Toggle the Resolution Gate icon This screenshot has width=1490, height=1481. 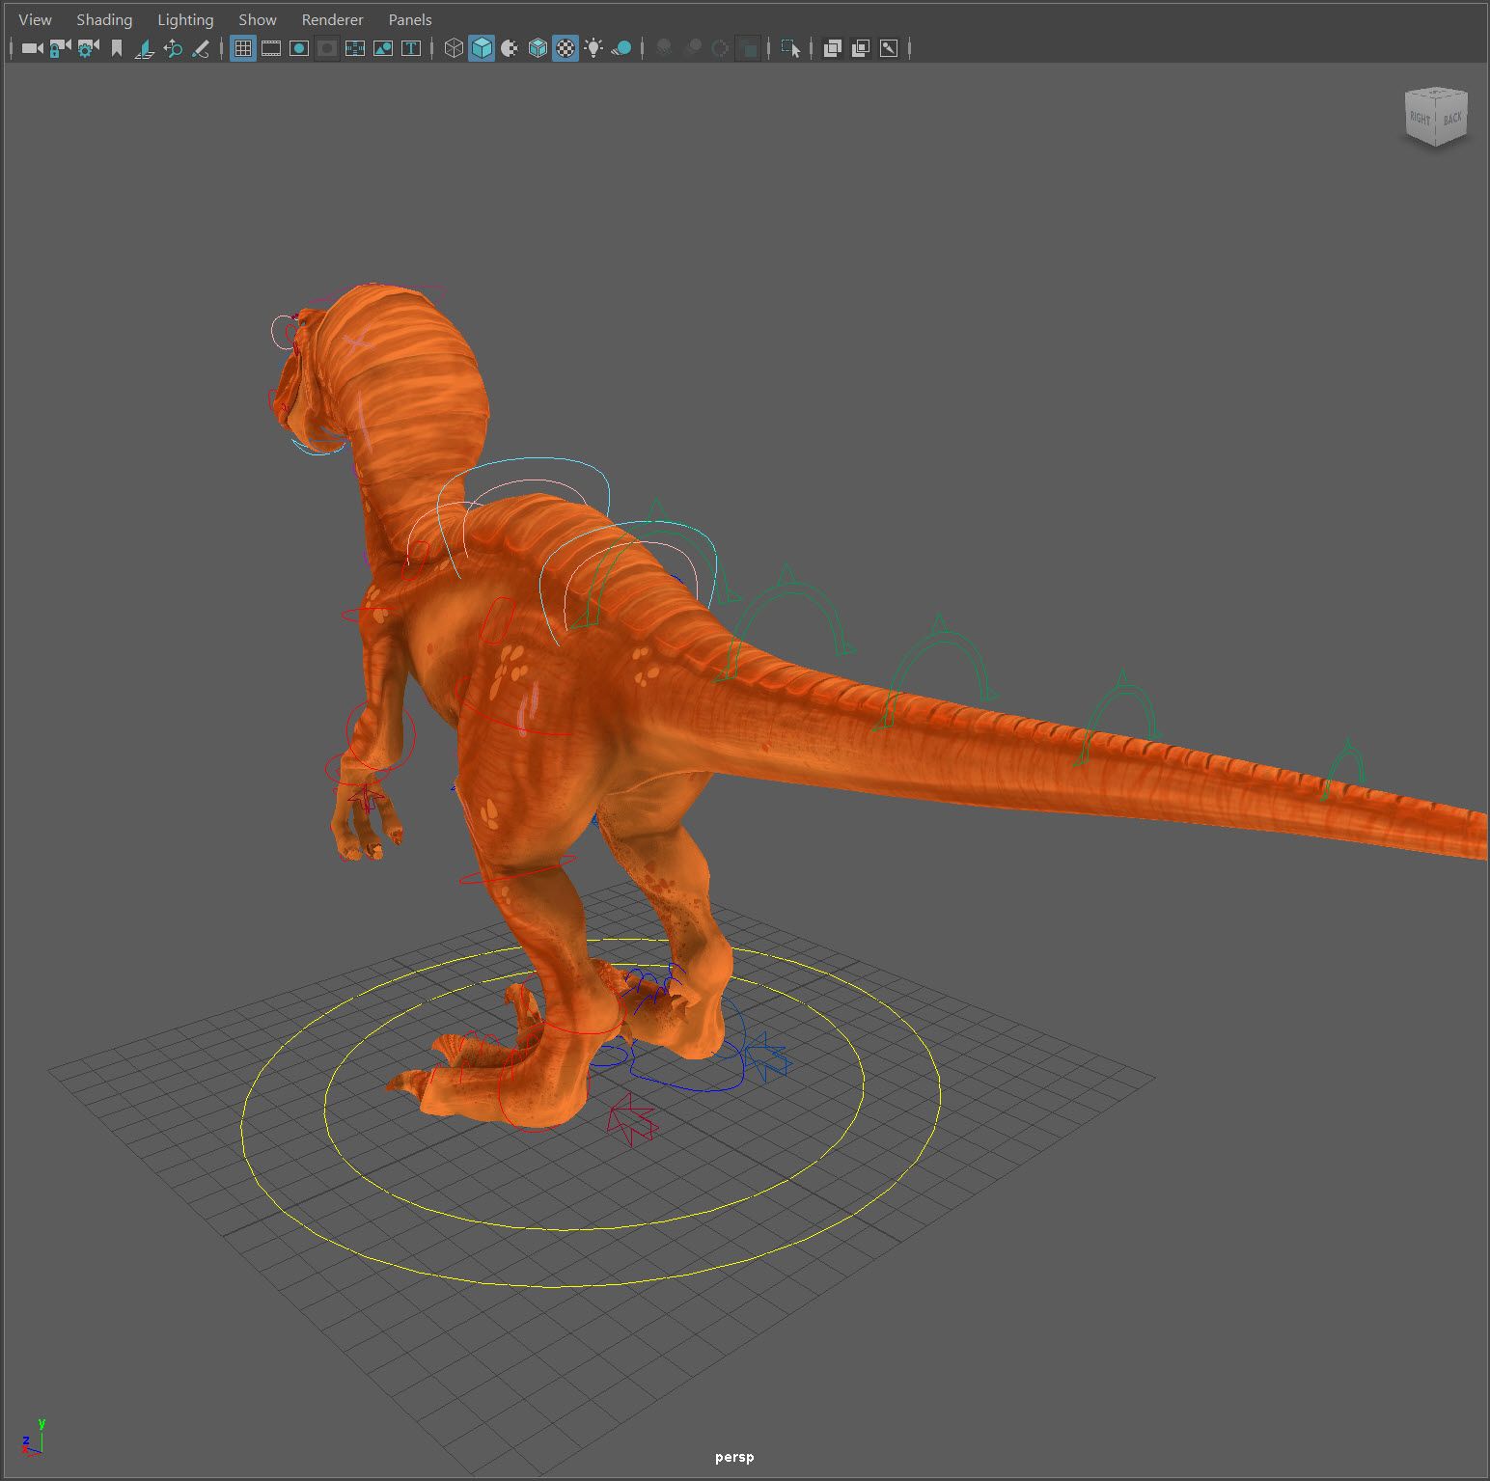pos(299,48)
